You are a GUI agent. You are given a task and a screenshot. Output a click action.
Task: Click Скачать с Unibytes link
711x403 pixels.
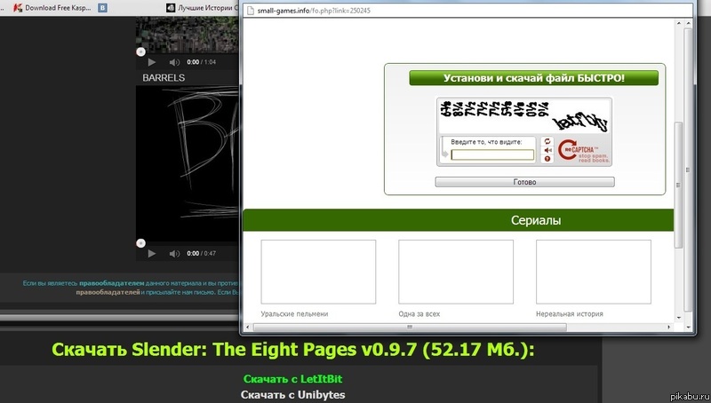293,395
